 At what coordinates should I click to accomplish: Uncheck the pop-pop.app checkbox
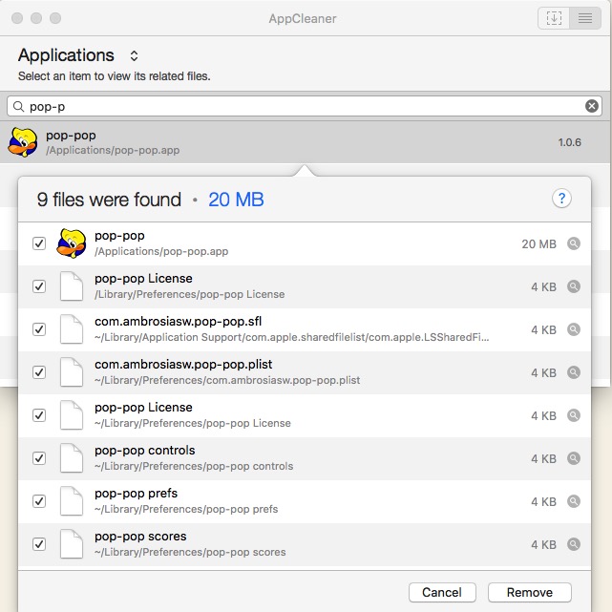pyautogui.click(x=39, y=243)
